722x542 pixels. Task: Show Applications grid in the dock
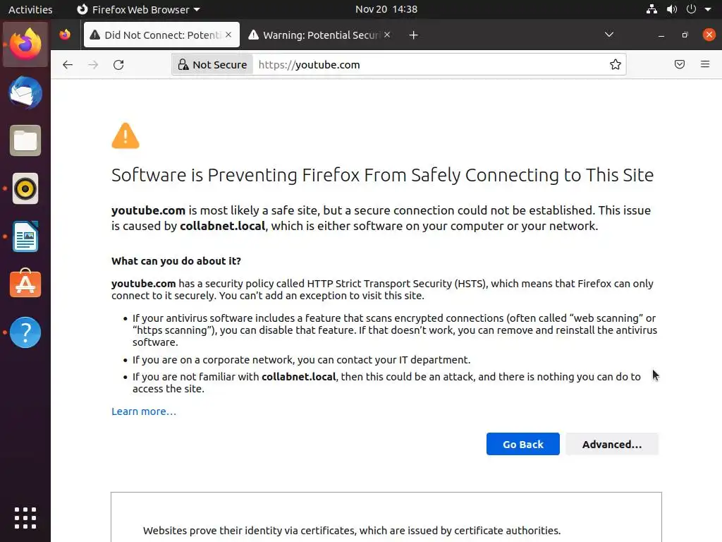[x=25, y=517]
